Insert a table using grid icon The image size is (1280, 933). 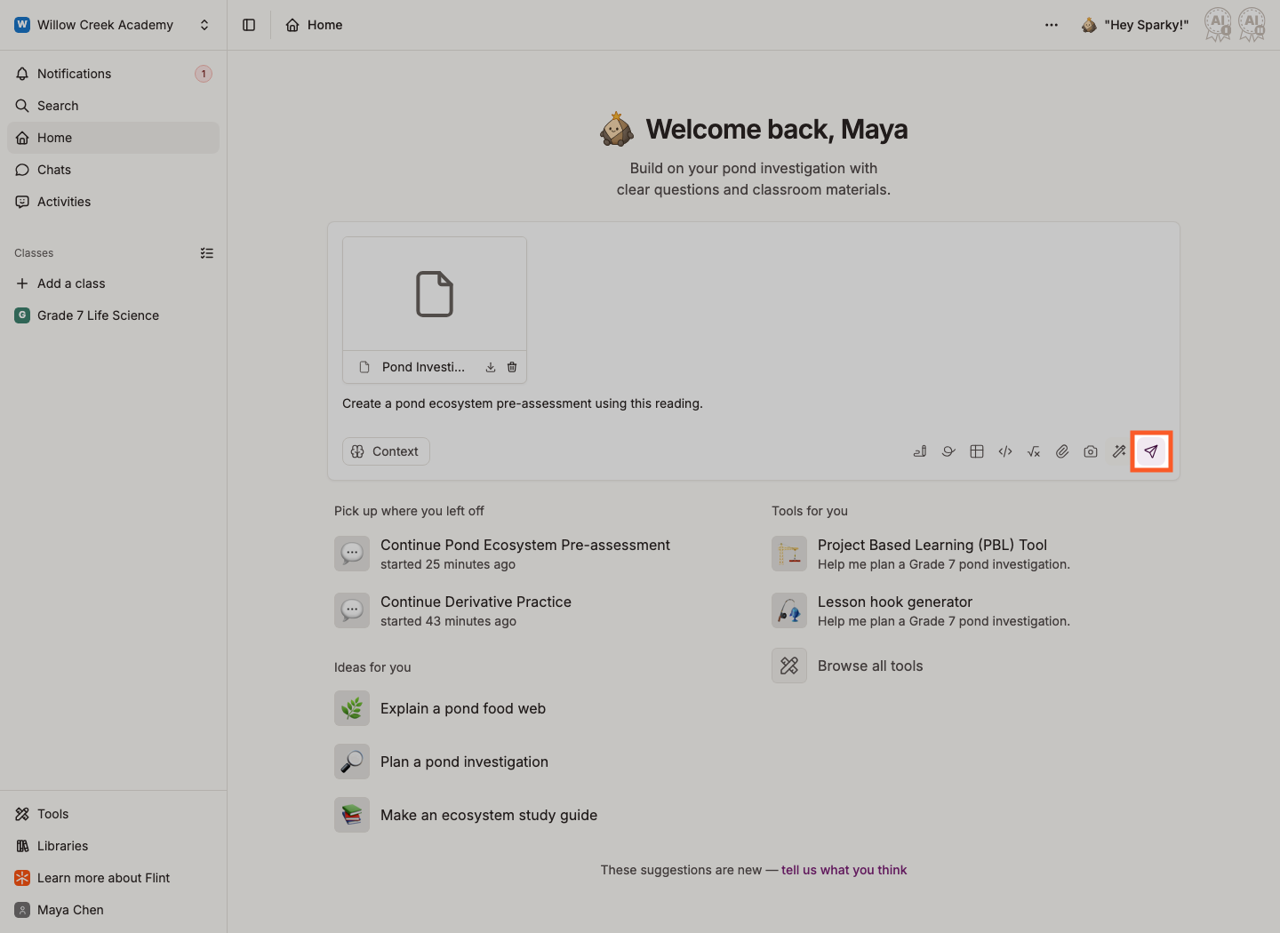[x=977, y=451]
